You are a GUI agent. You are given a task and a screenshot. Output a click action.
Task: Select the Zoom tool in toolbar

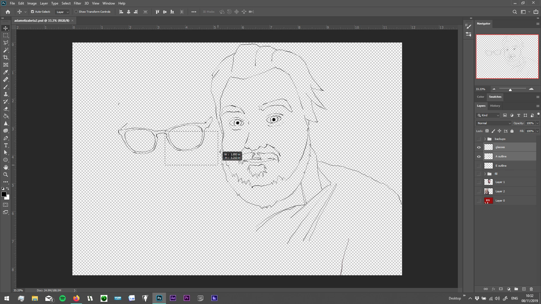(6, 175)
